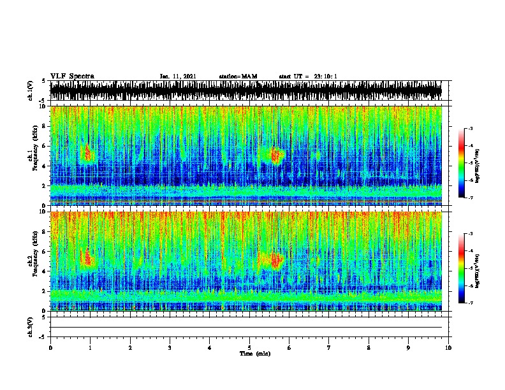Click the "8" kHz tick on ch.1 frequency axis

pyautogui.click(x=44, y=126)
